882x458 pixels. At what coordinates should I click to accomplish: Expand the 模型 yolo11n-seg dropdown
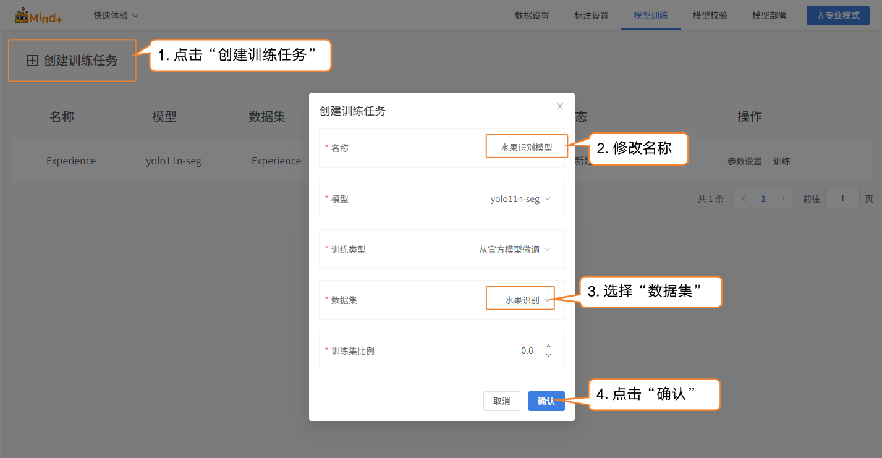click(x=520, y=199)
